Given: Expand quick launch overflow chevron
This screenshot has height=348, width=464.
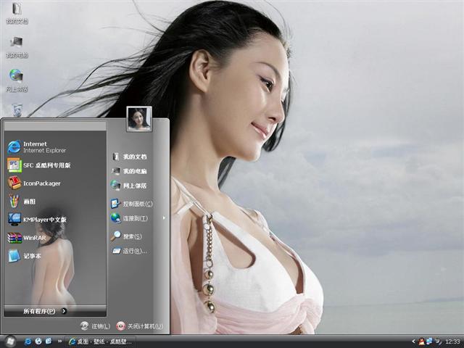Looking at the screenshot, I should (x=59, y=341).
